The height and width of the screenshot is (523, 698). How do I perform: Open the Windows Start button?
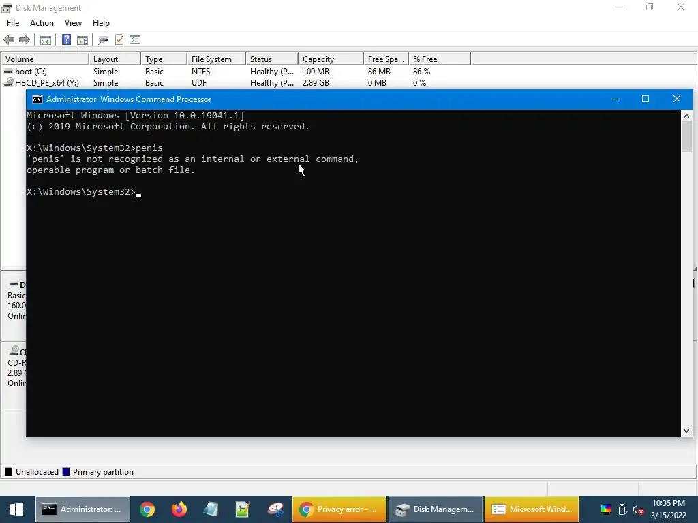click(x=16, y=509)
